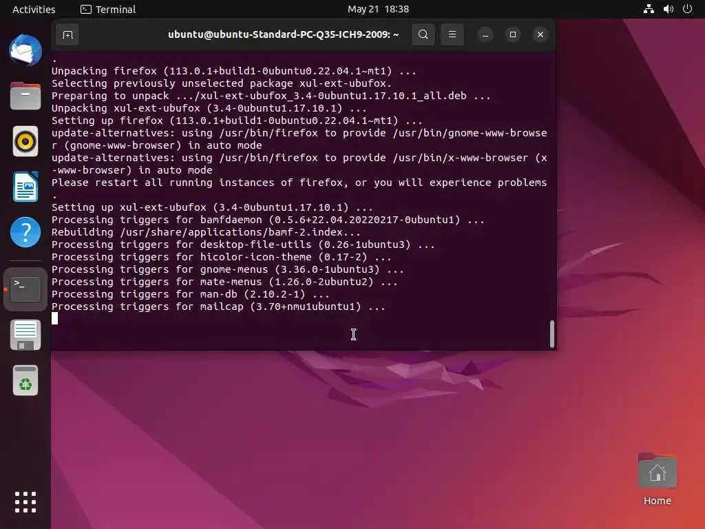Click the line "Rebuilding /usr/share/applications/bamf-2.index..."
The image size is (705, 529).
coord(206,232)
